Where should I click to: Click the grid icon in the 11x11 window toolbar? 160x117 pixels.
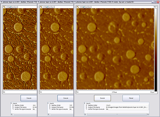click(x=81, y=7)
